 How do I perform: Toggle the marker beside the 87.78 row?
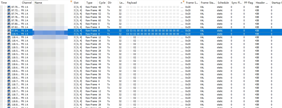pos(2,21)
